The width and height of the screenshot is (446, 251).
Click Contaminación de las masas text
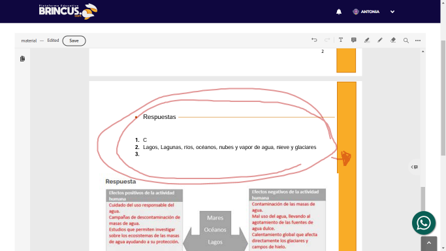point(283,207)
